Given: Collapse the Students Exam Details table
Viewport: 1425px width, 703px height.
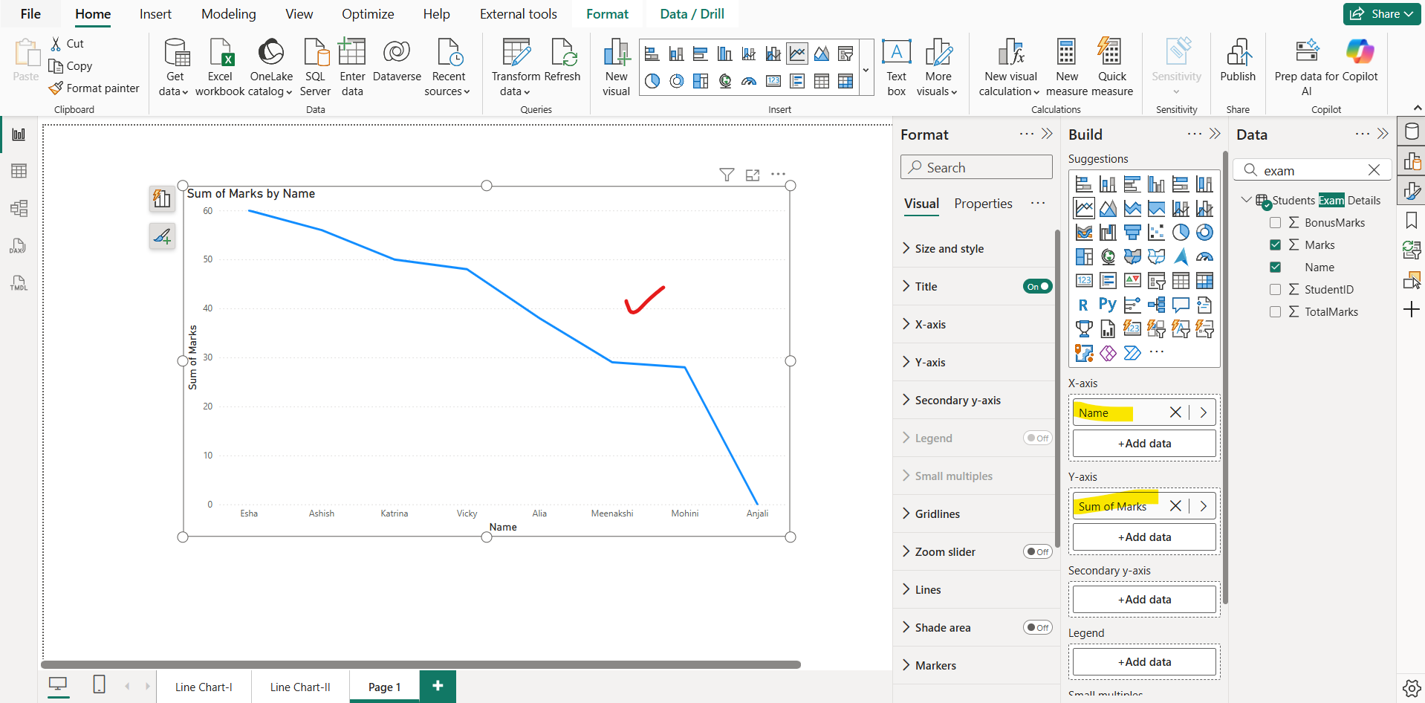Looking at the screenshot, I should click(x=1245, y=200).
